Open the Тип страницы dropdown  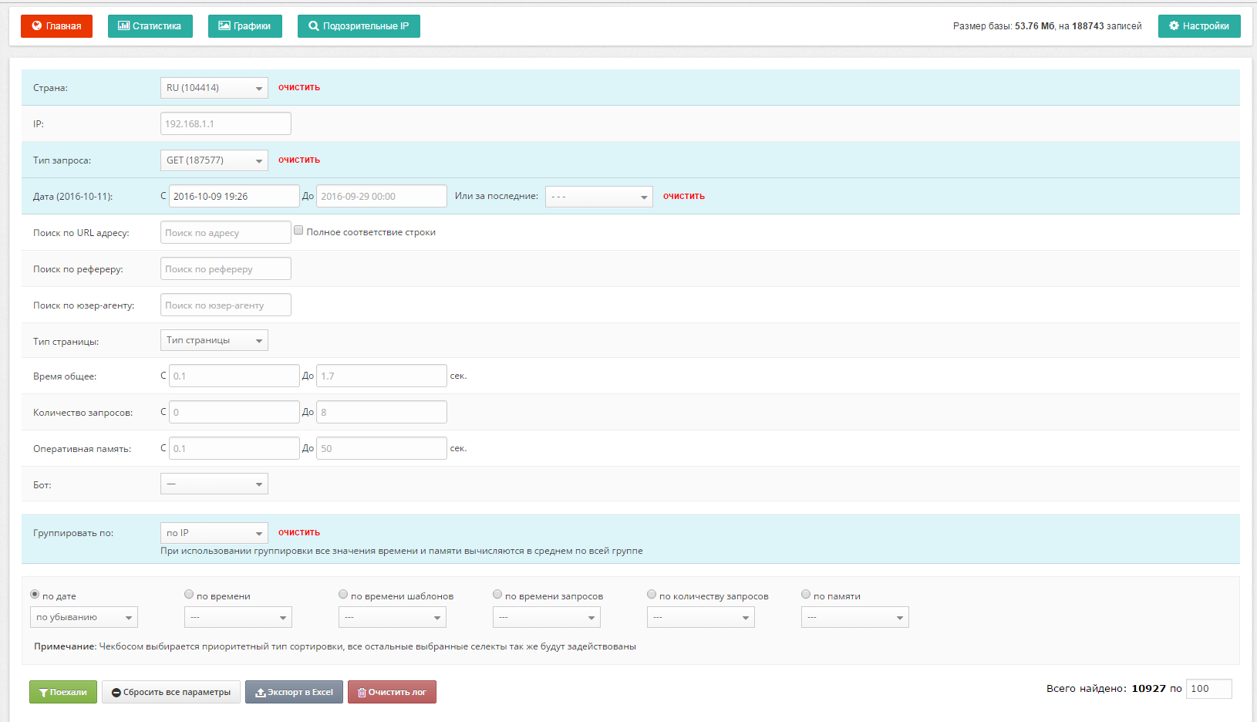[x=214, y=340]
